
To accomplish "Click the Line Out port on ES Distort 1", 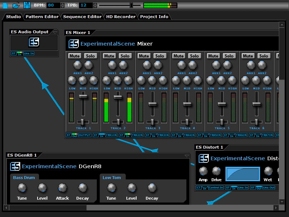I will point(269,188).
